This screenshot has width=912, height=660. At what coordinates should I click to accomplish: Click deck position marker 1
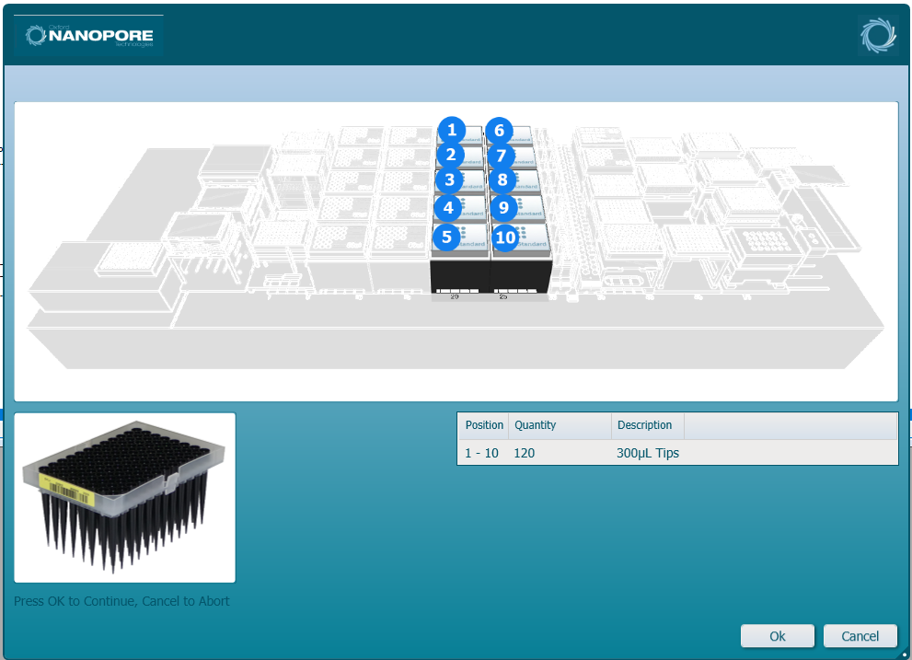point(451,130)
